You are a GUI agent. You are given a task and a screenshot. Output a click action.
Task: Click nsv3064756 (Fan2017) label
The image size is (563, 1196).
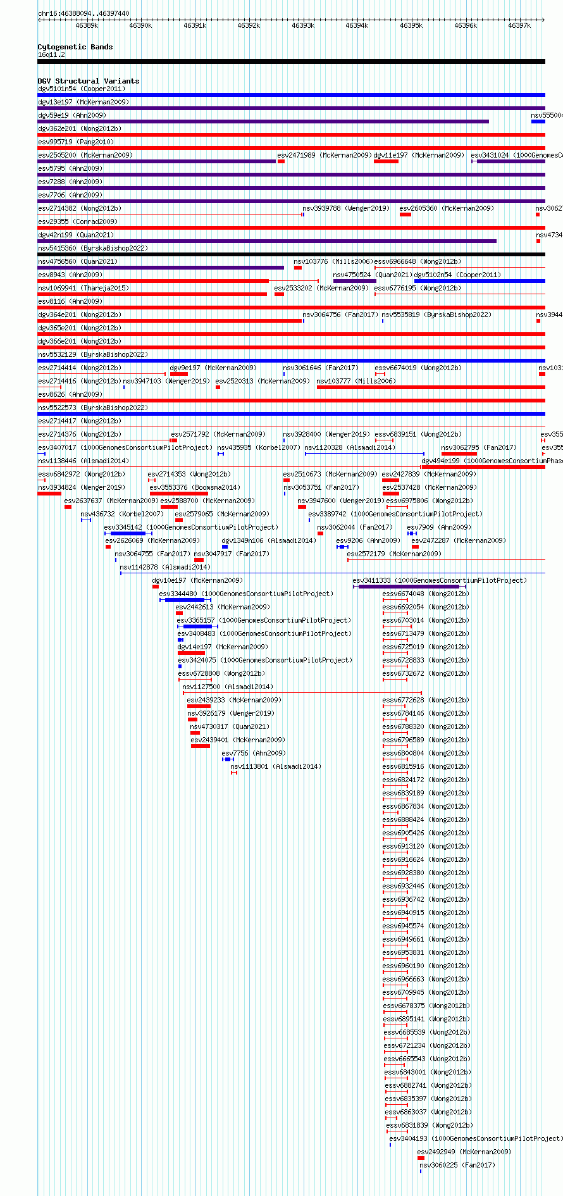point(340,315)
